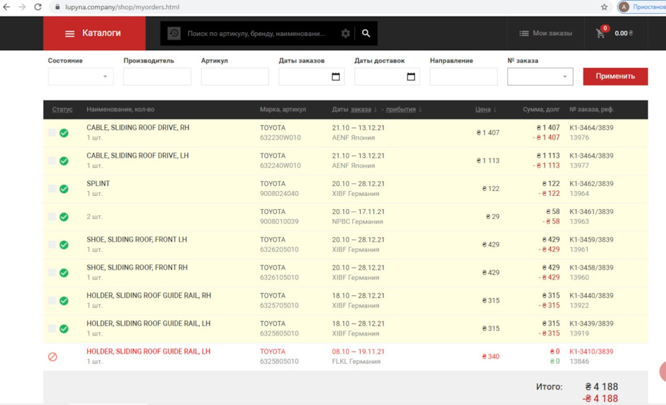Open the Каталоги hamburger menu icon
Image resolution: width=666 pixels, height=405 pixels.
click(x=69, y=33)
